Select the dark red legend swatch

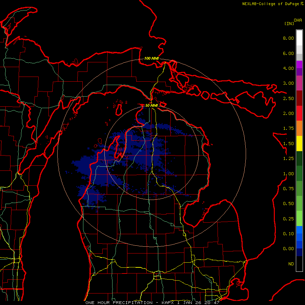pyautogui.click(x=299, y=98)
